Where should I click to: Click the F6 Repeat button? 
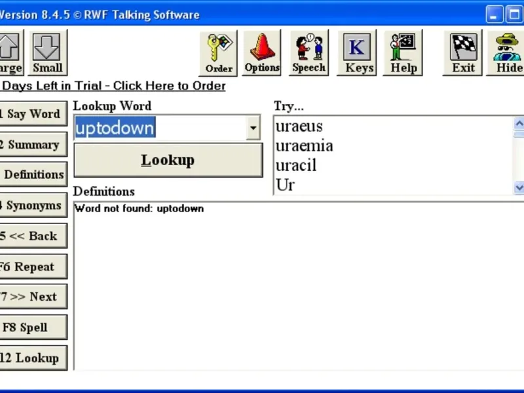click(33, 267)
